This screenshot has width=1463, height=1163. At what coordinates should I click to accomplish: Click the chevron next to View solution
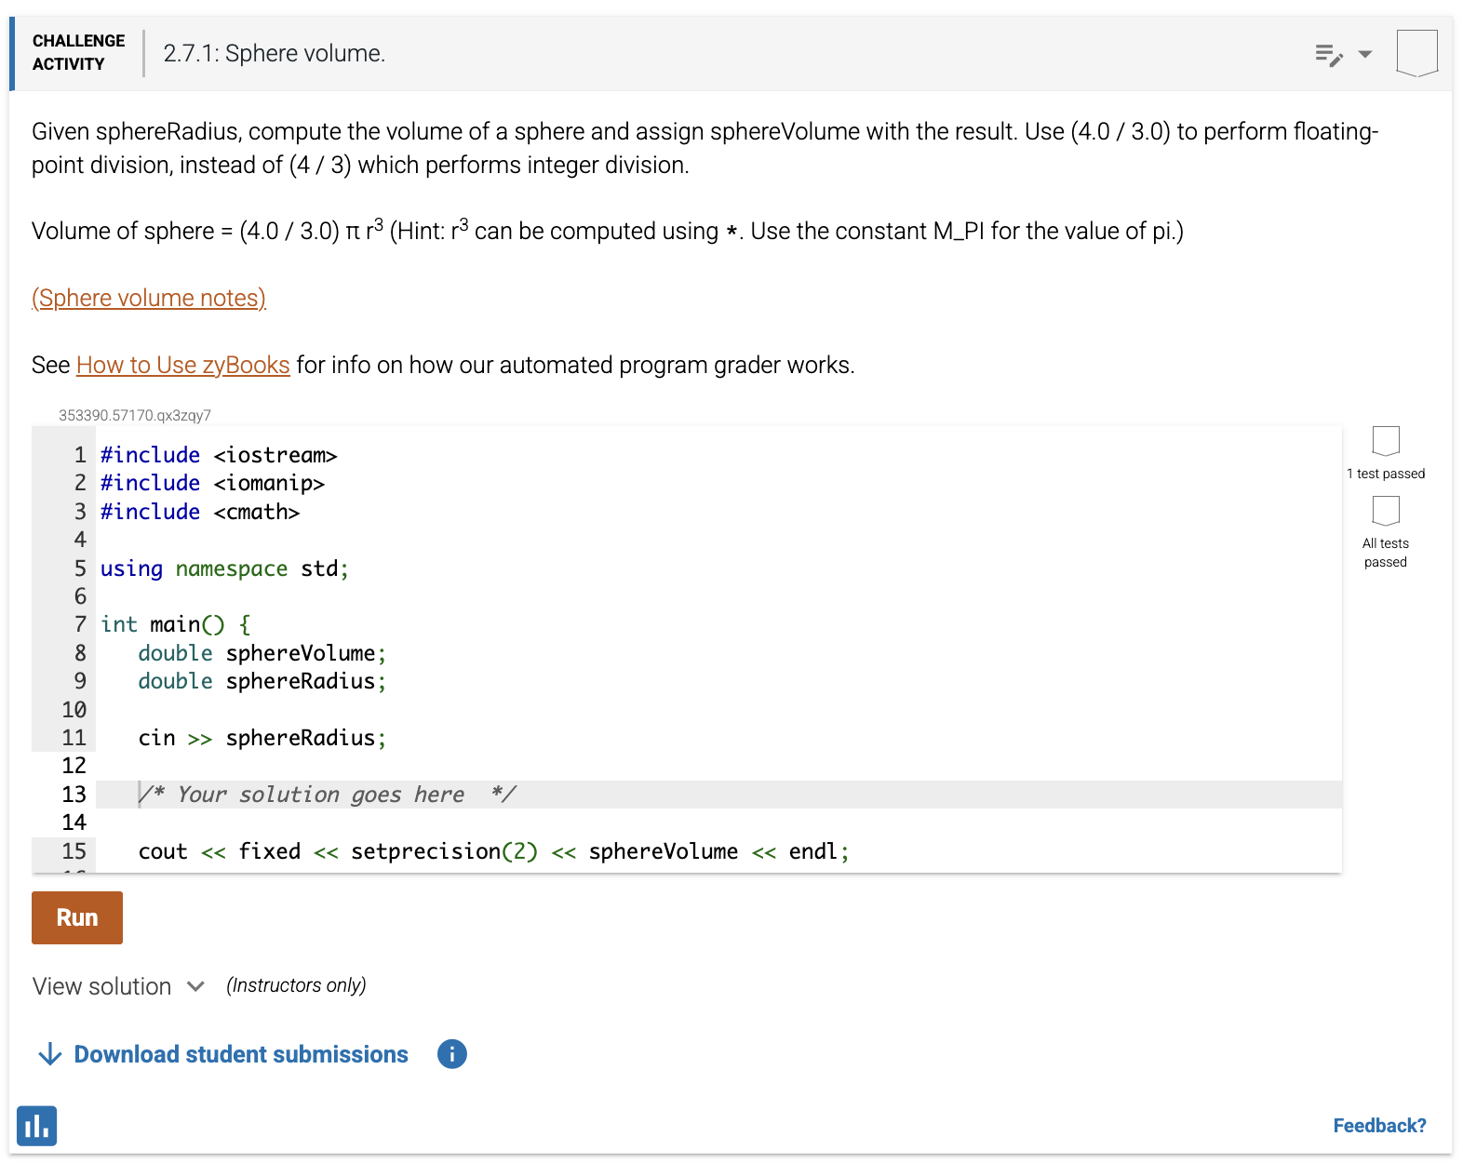click(x=195, y=986)
